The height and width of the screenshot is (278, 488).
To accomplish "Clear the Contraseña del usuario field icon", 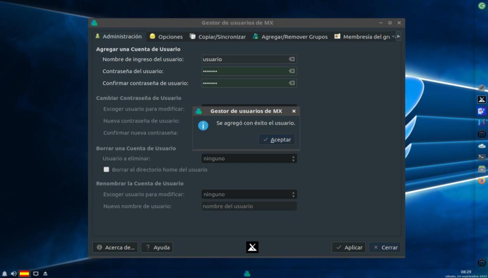I will click(292, 71).
